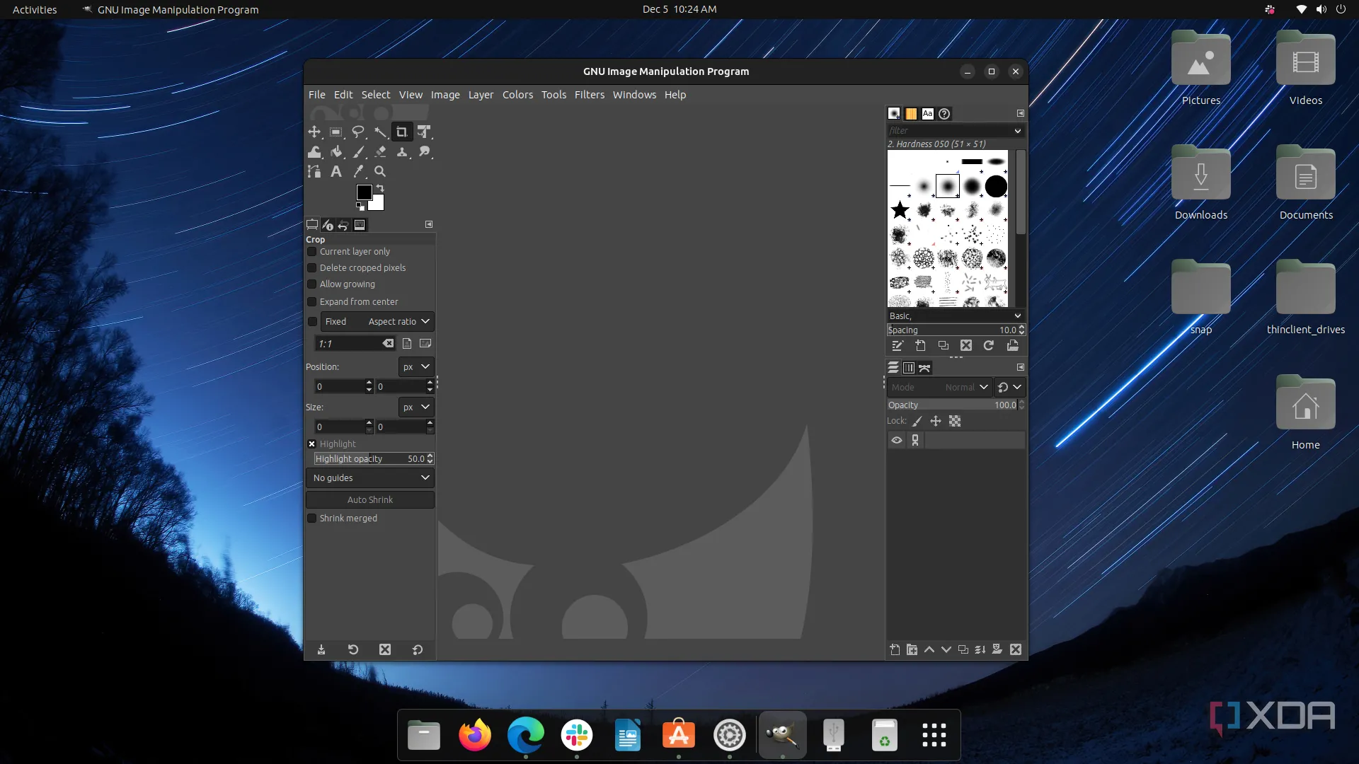
Task: Select the black star brush thumbnail
Action: tap(900, 210)
